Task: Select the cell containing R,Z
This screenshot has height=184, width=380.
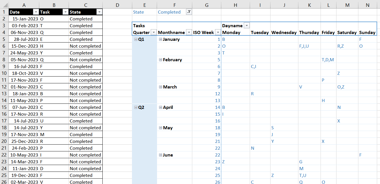Action: pyautogui.click(x=347, y=46)
